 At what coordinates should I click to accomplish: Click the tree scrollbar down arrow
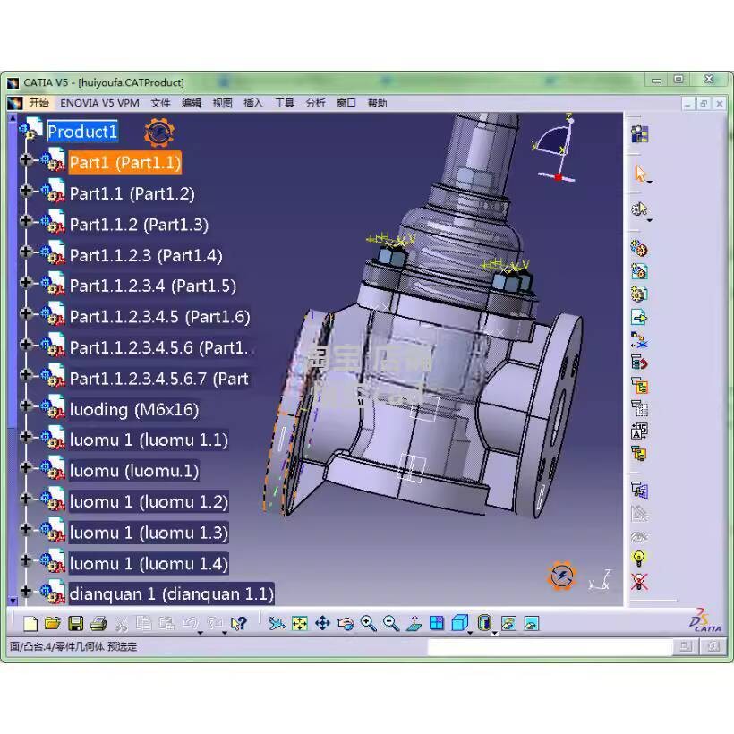[x=13, y=600]
